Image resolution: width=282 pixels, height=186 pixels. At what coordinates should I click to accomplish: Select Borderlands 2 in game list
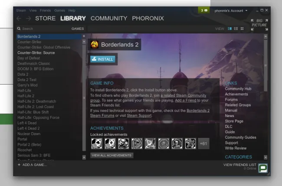tap(49, 36)
